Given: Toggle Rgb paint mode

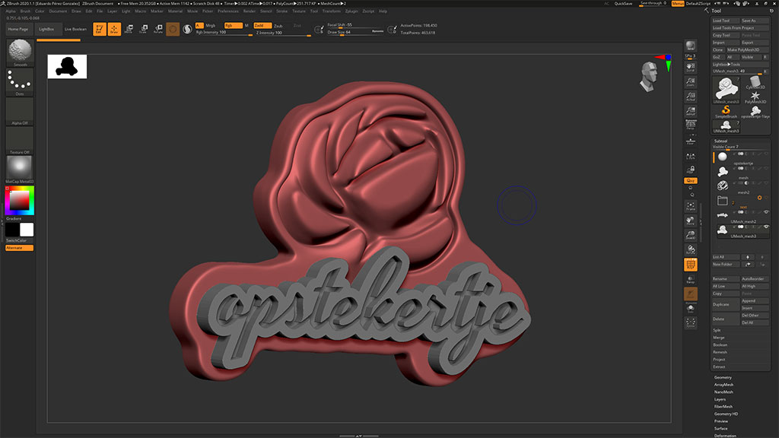Looking at the screenshot, I should [233, 25].
